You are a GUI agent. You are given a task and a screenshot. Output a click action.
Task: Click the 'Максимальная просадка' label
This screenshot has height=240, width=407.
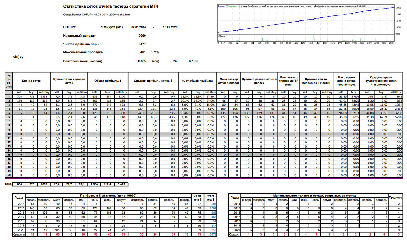tap(83, 52)
